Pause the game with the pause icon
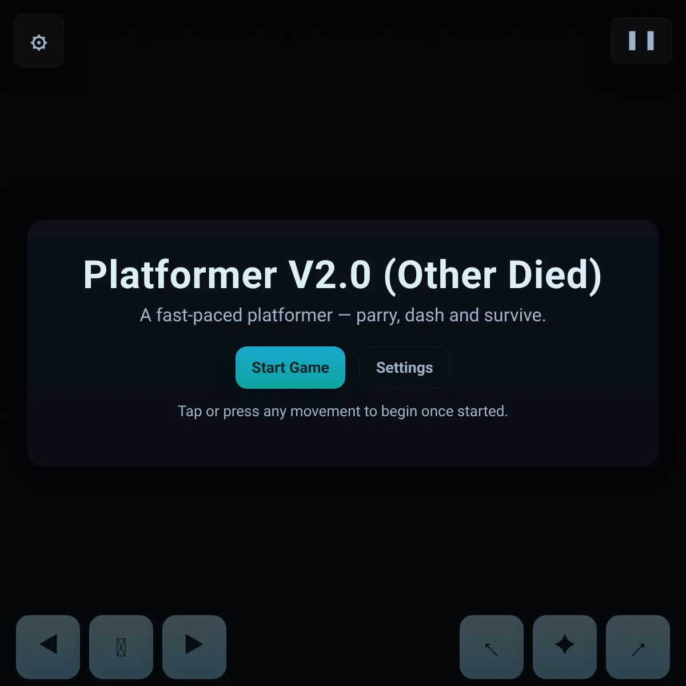Image resolution: width=686 pixels, height=686 pixels. coord(641,41)
